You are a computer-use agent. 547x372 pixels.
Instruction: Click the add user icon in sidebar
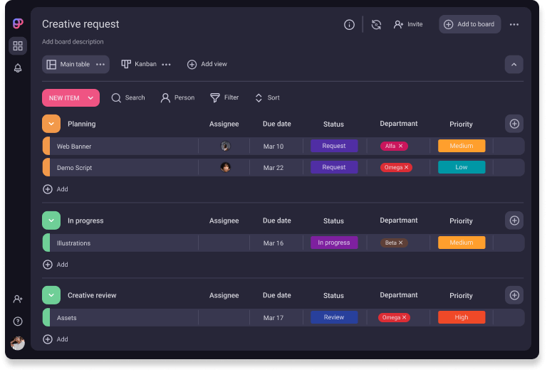click(18, 299)
